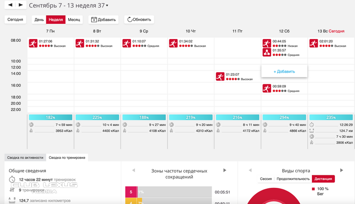This screenshot has width=355, height=204.
Task: Select the Неделя view
Action: coord(56,20)
